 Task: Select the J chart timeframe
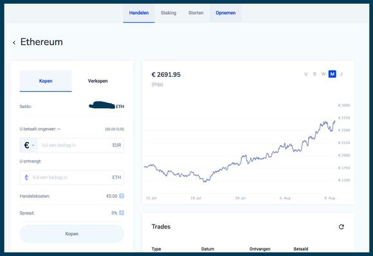[x=341, y=74]
